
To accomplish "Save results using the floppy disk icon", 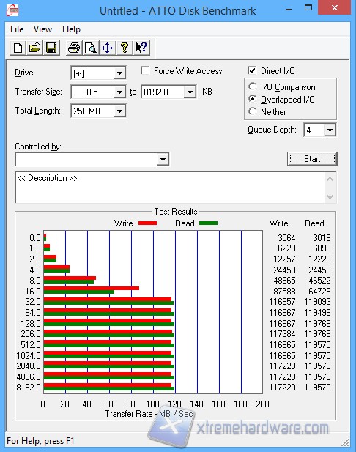I will click(51, 48).
